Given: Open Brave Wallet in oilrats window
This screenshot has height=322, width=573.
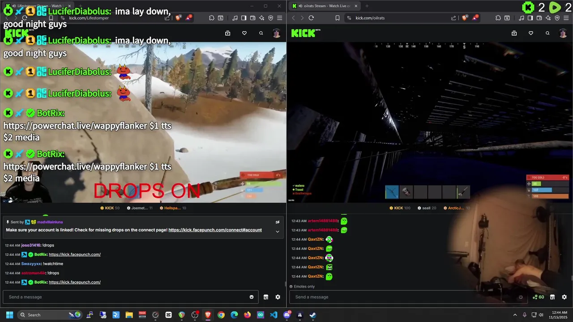Looking at the screenshot, I should [539, 18].
